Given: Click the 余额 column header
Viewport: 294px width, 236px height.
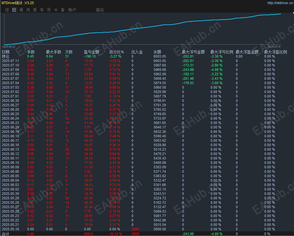Looking at the screenshot, I should tap(157, 52).
